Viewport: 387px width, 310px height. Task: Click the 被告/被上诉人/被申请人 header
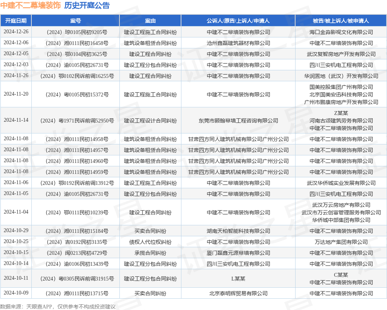click(x=341, y=21)
